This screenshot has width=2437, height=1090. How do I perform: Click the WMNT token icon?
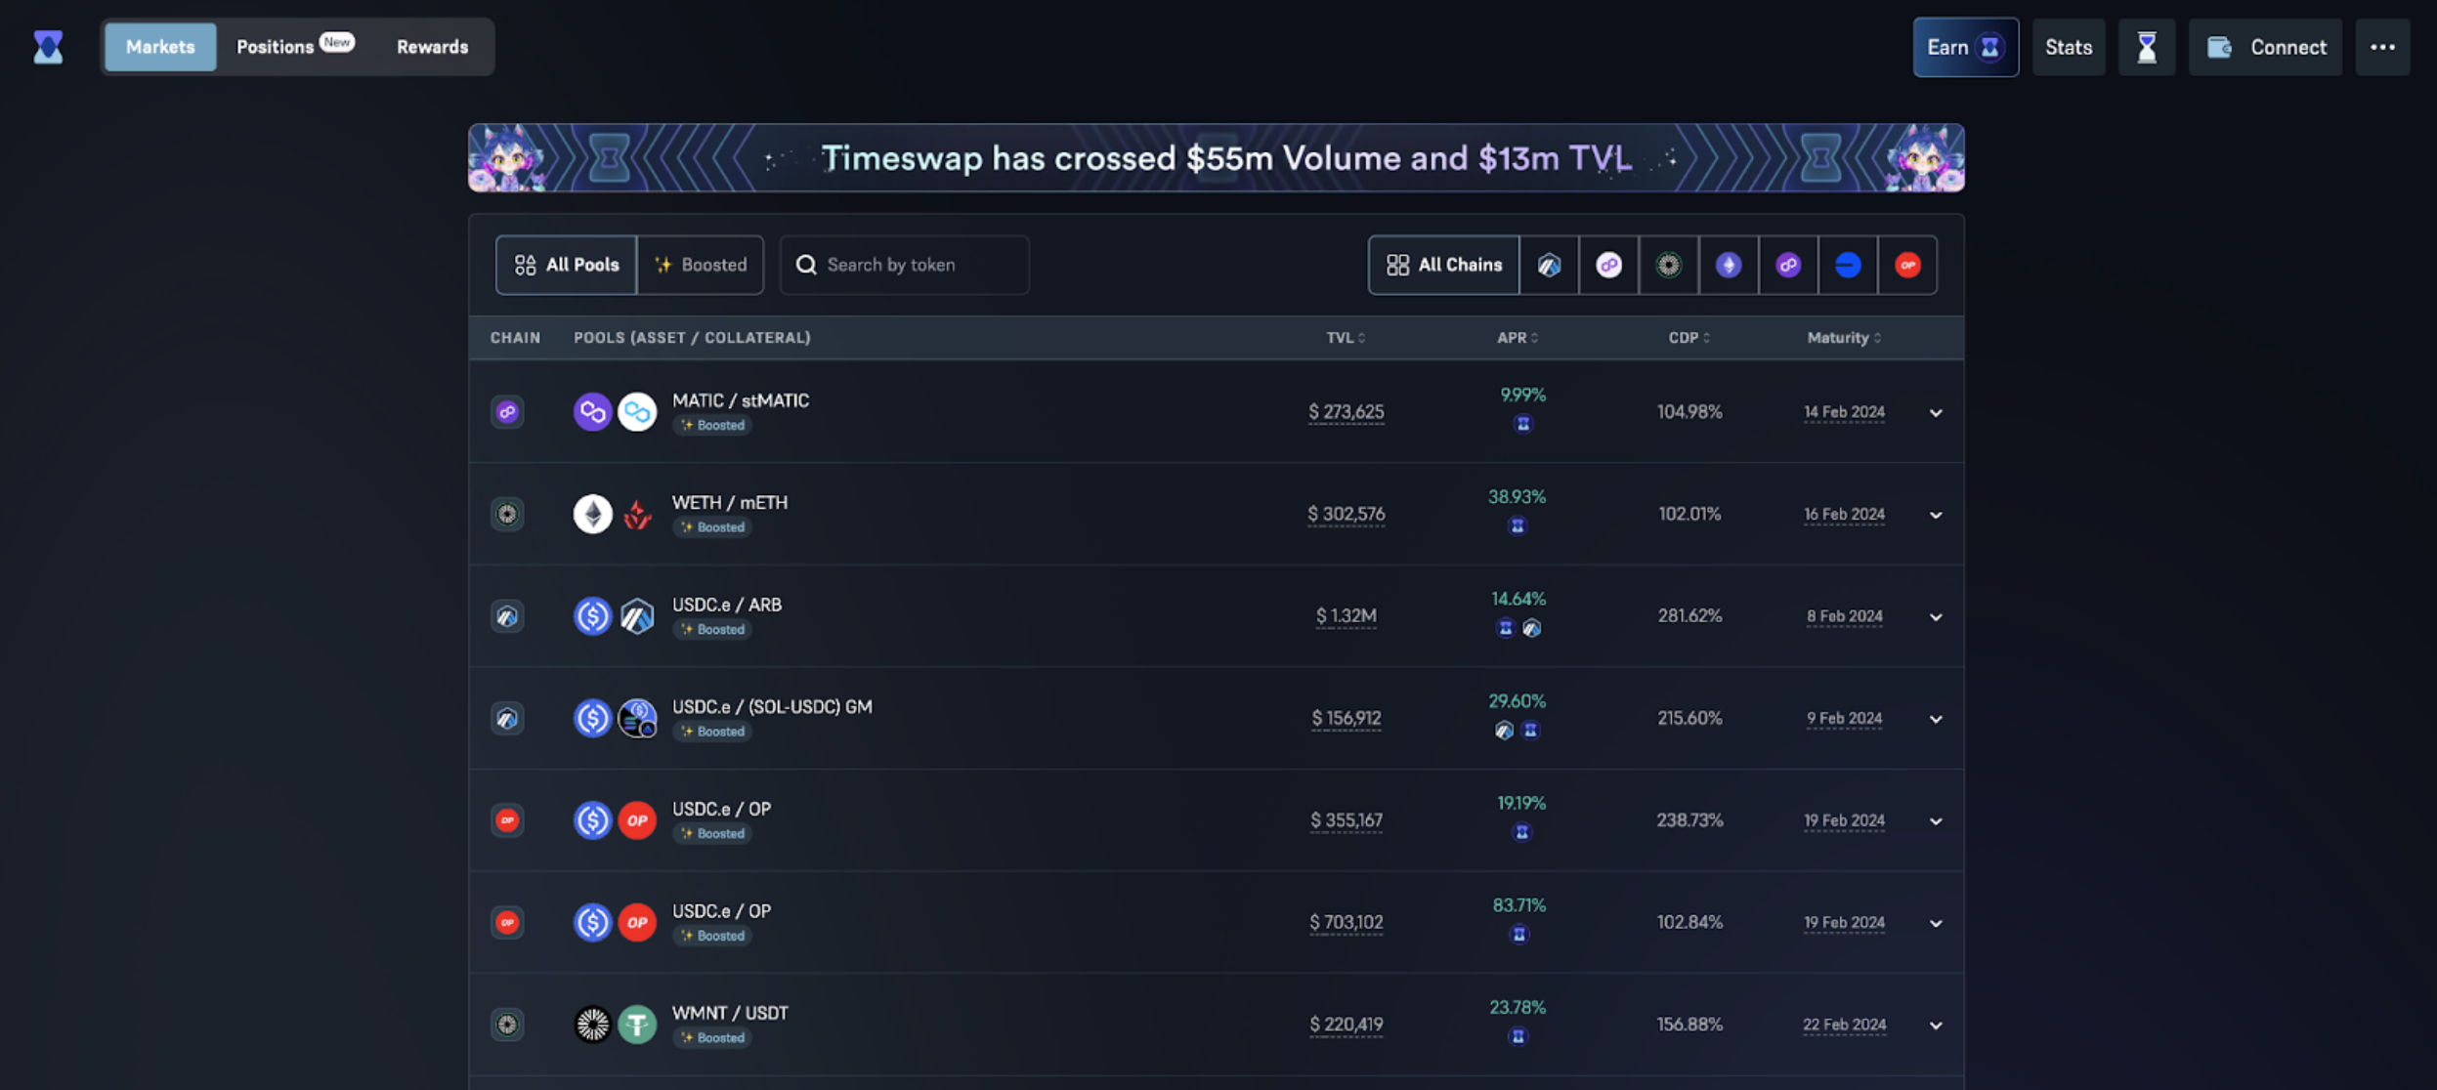(x=592, y=1025)
